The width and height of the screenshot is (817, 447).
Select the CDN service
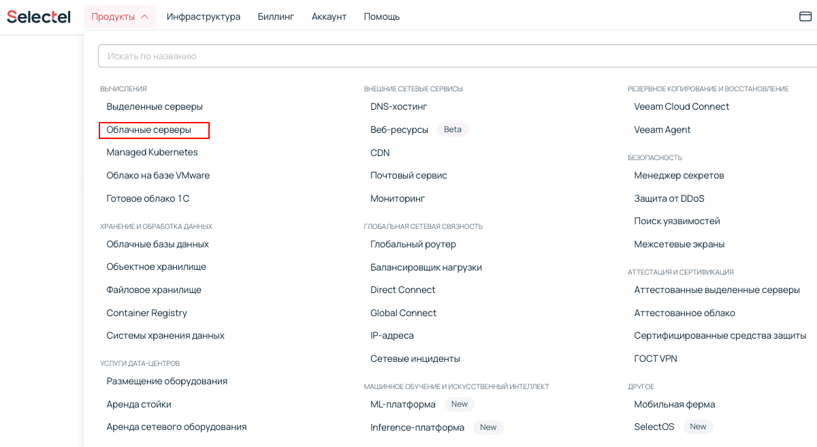pos(379,153)
